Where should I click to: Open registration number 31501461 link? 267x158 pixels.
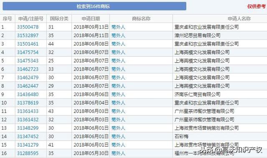point(28,44)
